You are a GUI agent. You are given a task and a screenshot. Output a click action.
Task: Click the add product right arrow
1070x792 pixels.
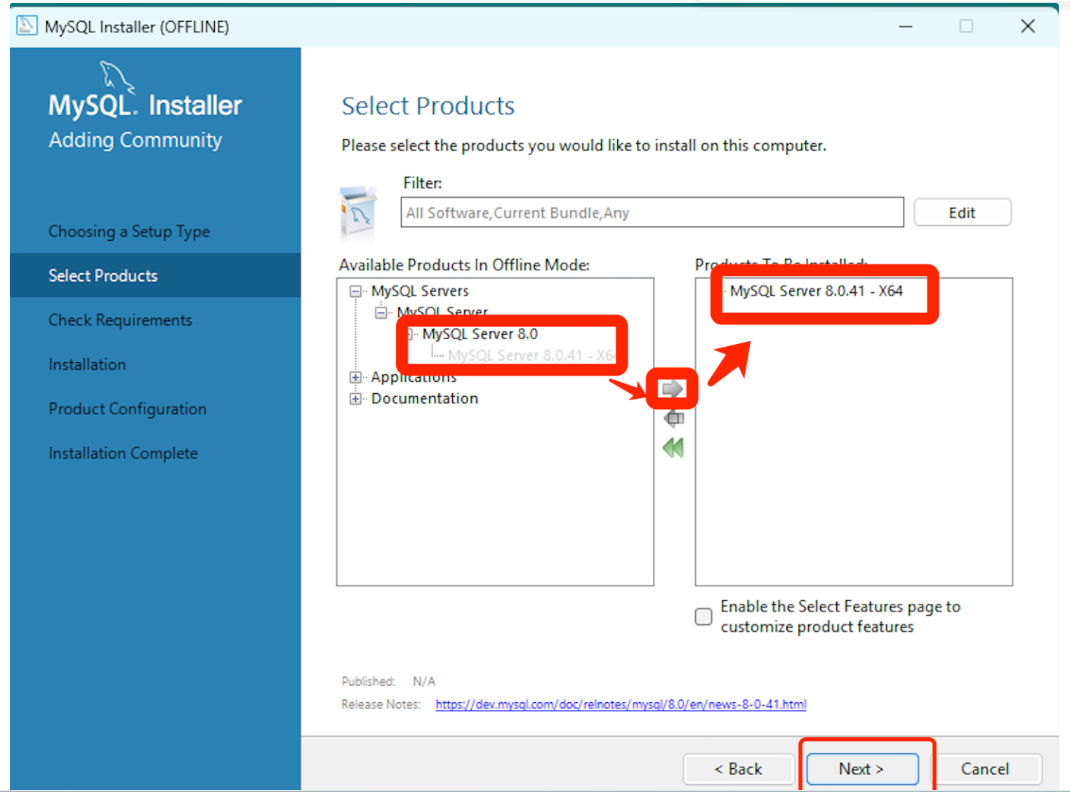(x=672, y=388)
